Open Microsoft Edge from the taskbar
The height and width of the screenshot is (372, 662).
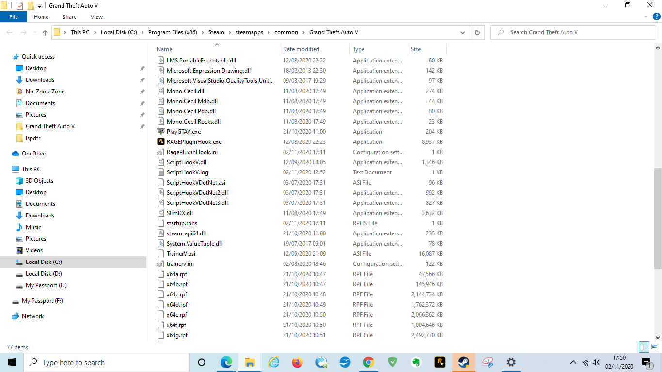pos(226,362)
